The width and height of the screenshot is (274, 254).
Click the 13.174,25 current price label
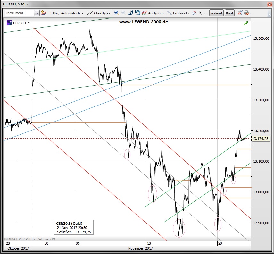point(260,139)
